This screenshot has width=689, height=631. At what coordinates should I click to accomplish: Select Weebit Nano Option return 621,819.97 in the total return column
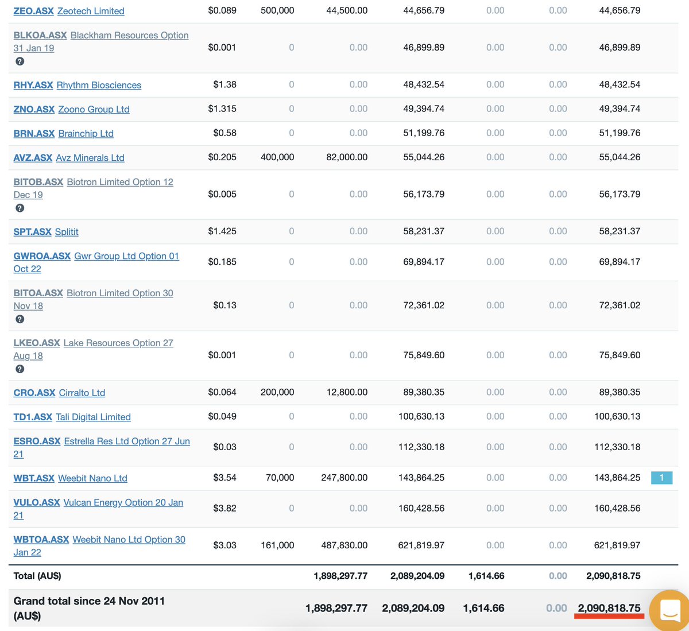pos(617,545)
